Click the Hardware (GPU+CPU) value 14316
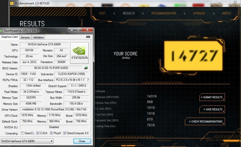This screenshot has width=241, height=147. (152, 96)
